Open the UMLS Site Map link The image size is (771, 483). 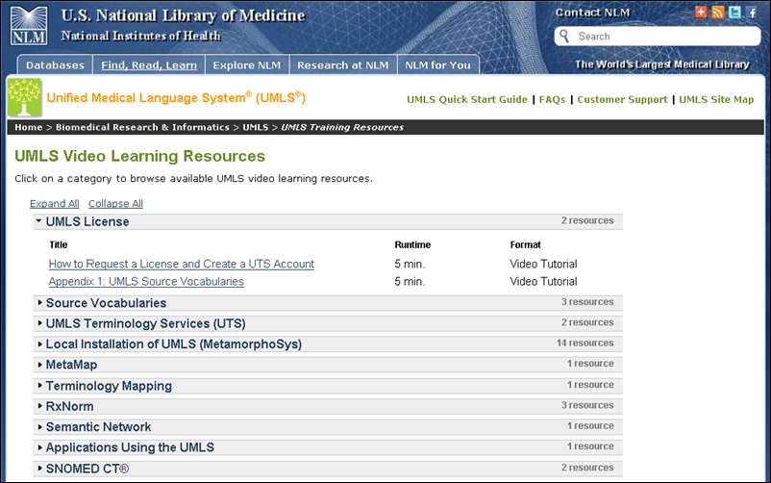pos(716,99)
